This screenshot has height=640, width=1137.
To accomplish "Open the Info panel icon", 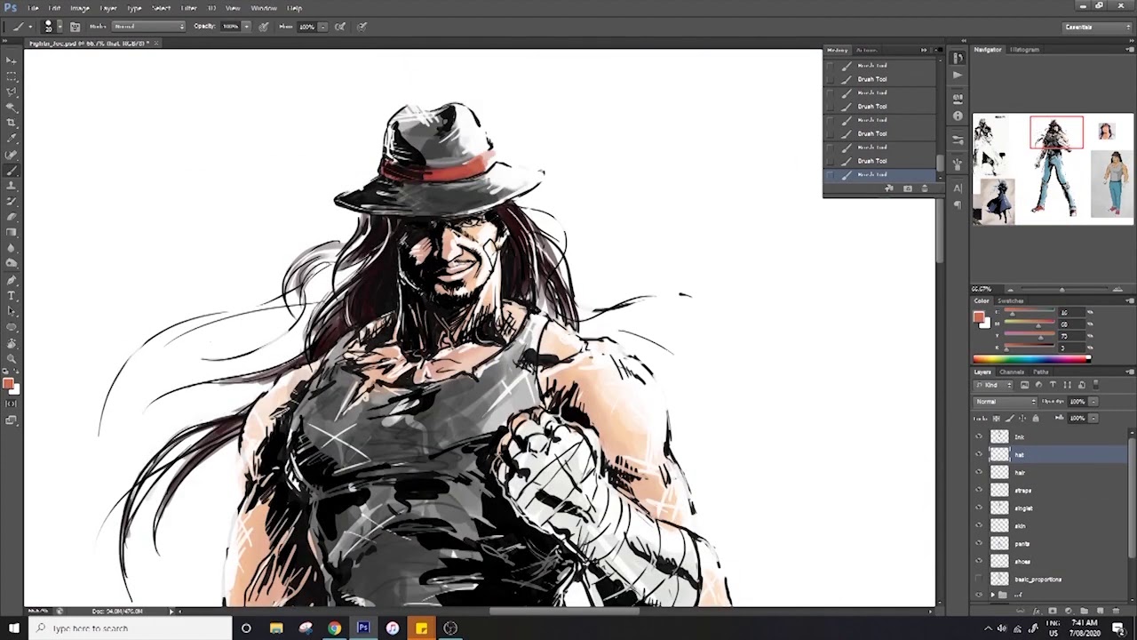I will pyautogui.click(x=958, y=116).
